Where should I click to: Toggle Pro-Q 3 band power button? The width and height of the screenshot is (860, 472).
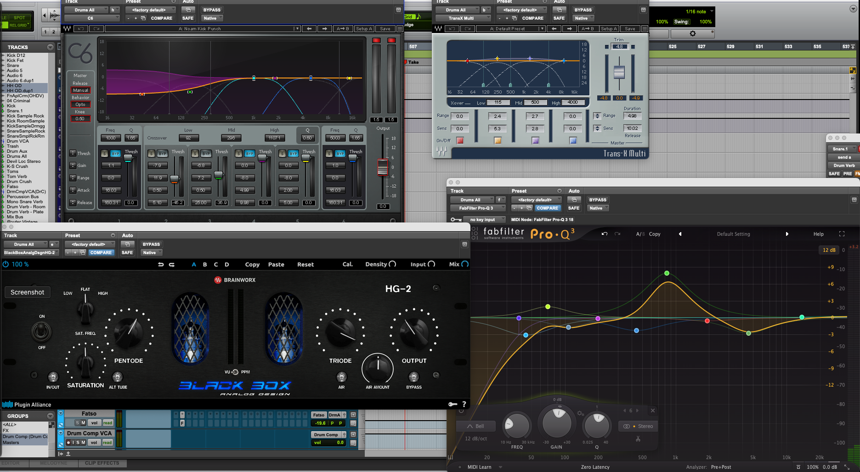click(461, 411)
